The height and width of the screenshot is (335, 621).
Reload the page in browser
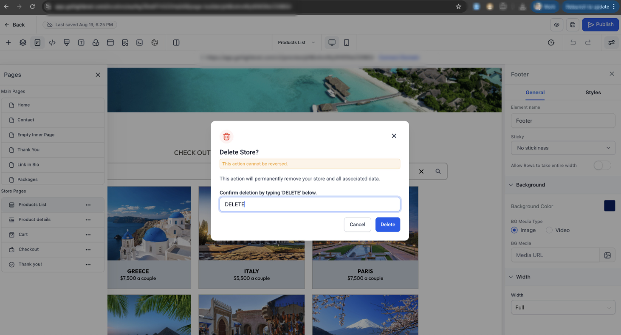(33, 7)
